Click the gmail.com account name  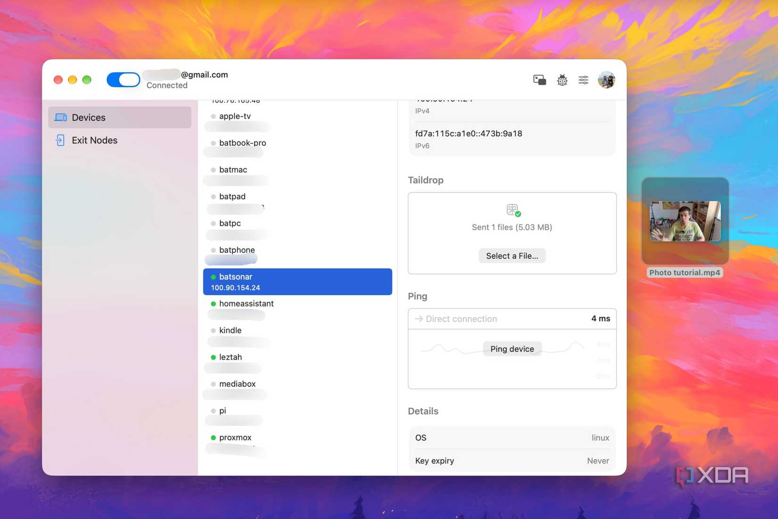205,75
